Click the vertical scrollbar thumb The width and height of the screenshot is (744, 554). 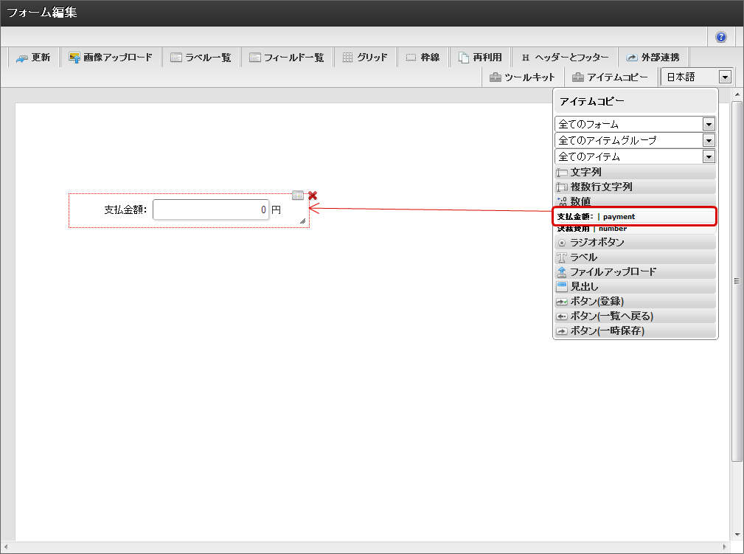point(737,281)
